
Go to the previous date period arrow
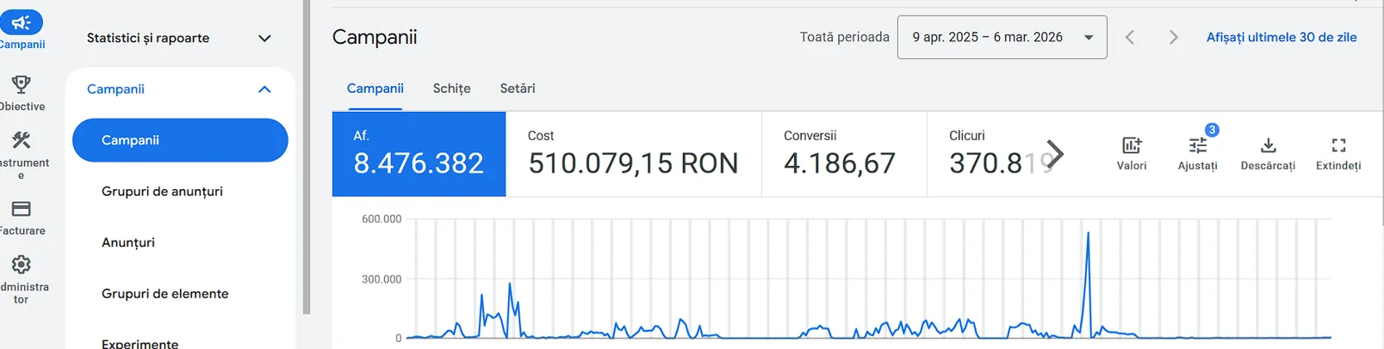point(1130,38)
